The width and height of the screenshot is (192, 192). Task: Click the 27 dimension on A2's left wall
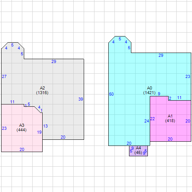pyautogui.click(x=4, y=76)
